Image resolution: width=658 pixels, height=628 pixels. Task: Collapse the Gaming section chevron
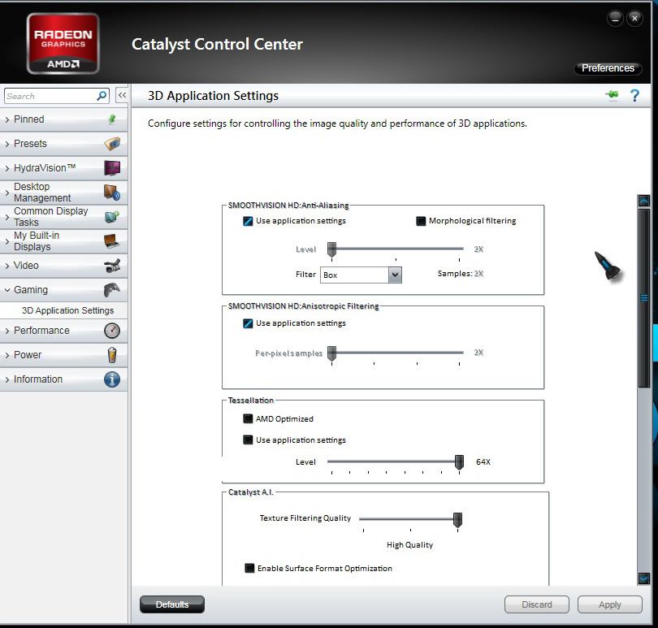click(7, 290)
